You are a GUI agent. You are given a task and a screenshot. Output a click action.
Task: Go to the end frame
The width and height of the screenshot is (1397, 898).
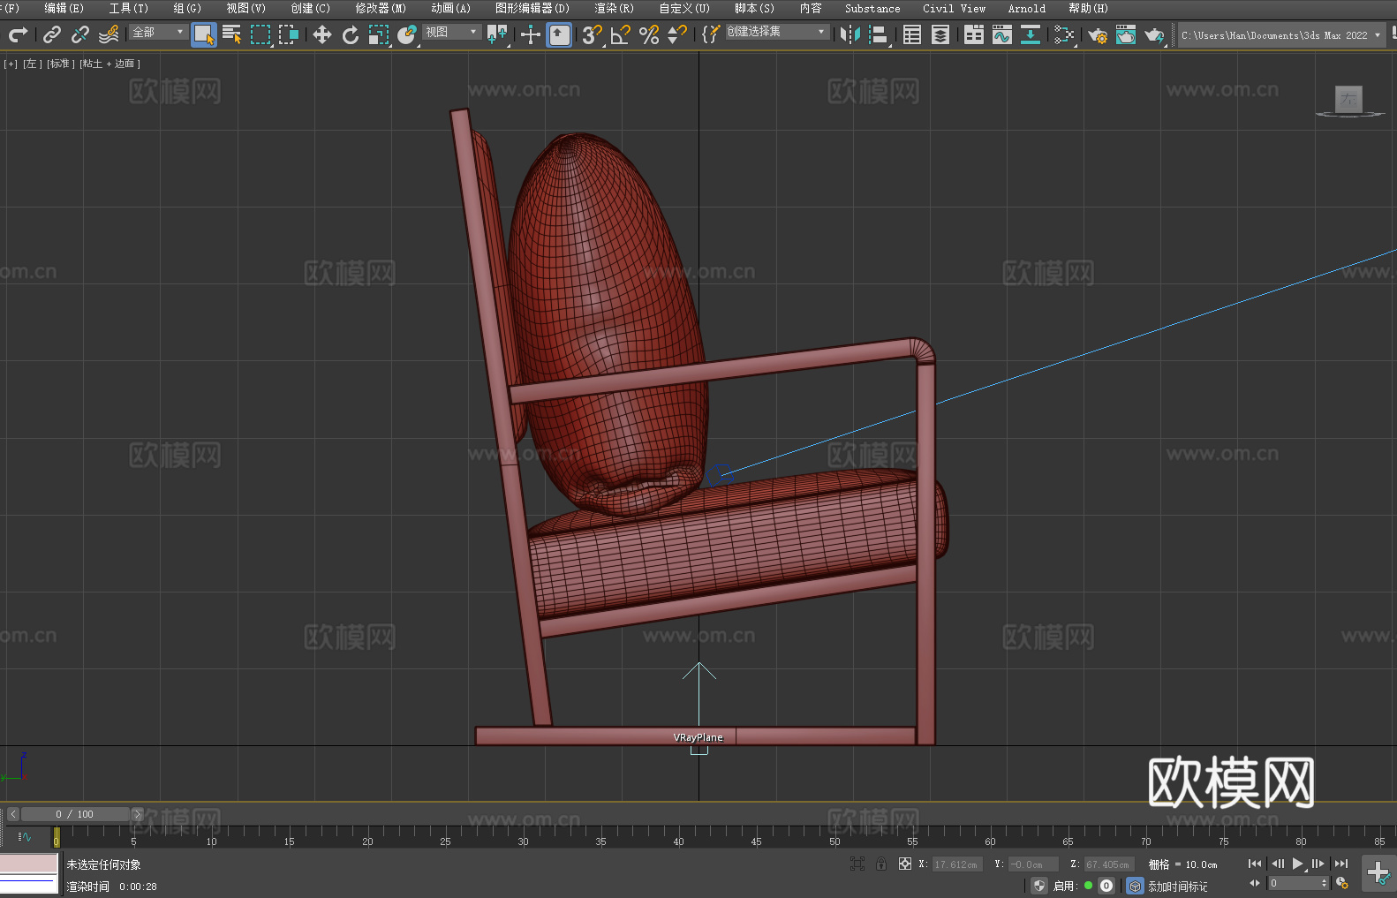[1341, 864]
